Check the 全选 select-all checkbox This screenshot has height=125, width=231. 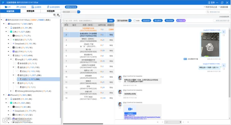pos(135,21)
